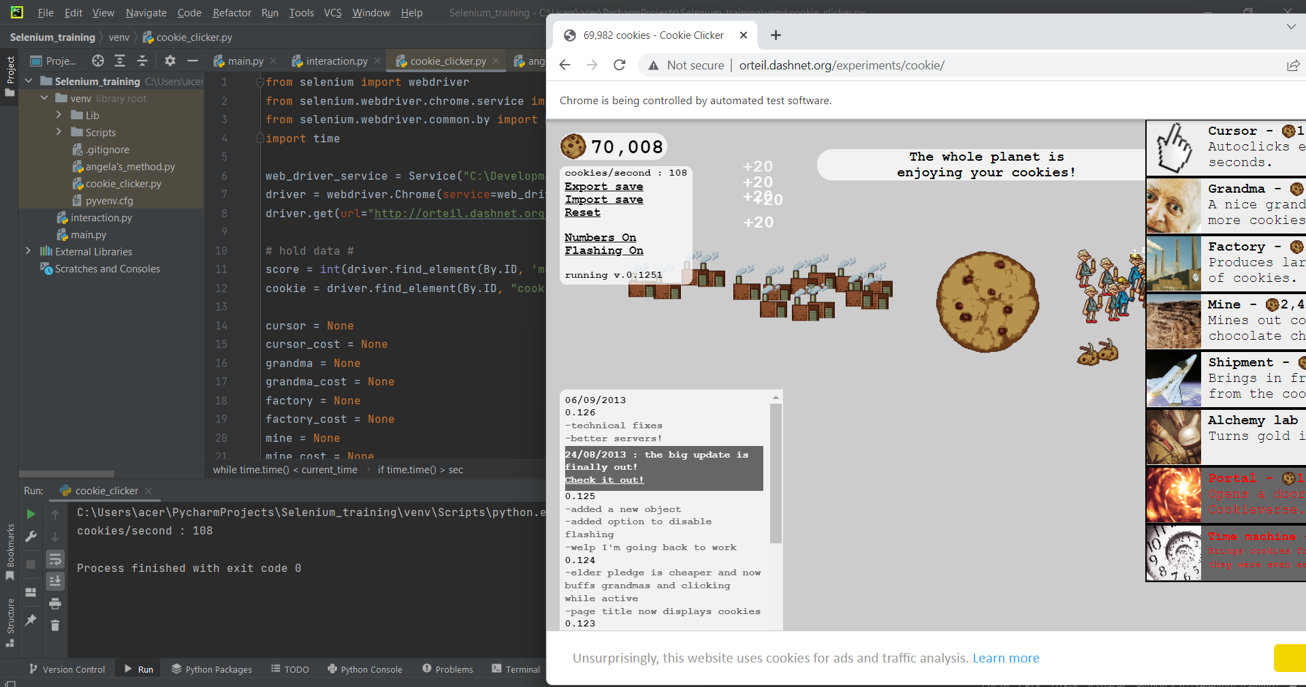The width and height of the screenshot is (1306, 687).
Task: Click Reset game link
Action: 582,212
